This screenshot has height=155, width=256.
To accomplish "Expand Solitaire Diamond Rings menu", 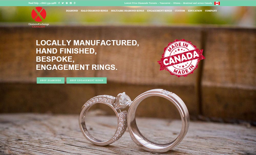I will pos(127,10).
